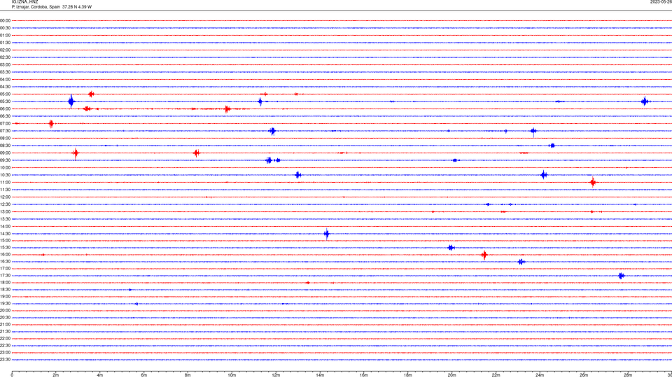Screen dimensions: 672x378
Task: Click the large red burst on the 07:00 trace
Action: tap(51, 124)
